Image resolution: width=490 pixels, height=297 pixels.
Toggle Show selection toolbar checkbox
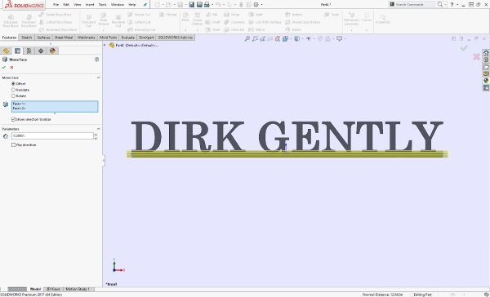[13, 119]
